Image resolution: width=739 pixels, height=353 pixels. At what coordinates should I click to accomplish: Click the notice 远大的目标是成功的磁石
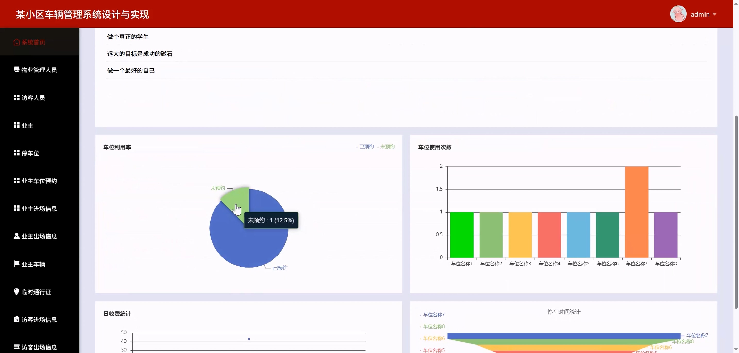click(x=140, y=54)
